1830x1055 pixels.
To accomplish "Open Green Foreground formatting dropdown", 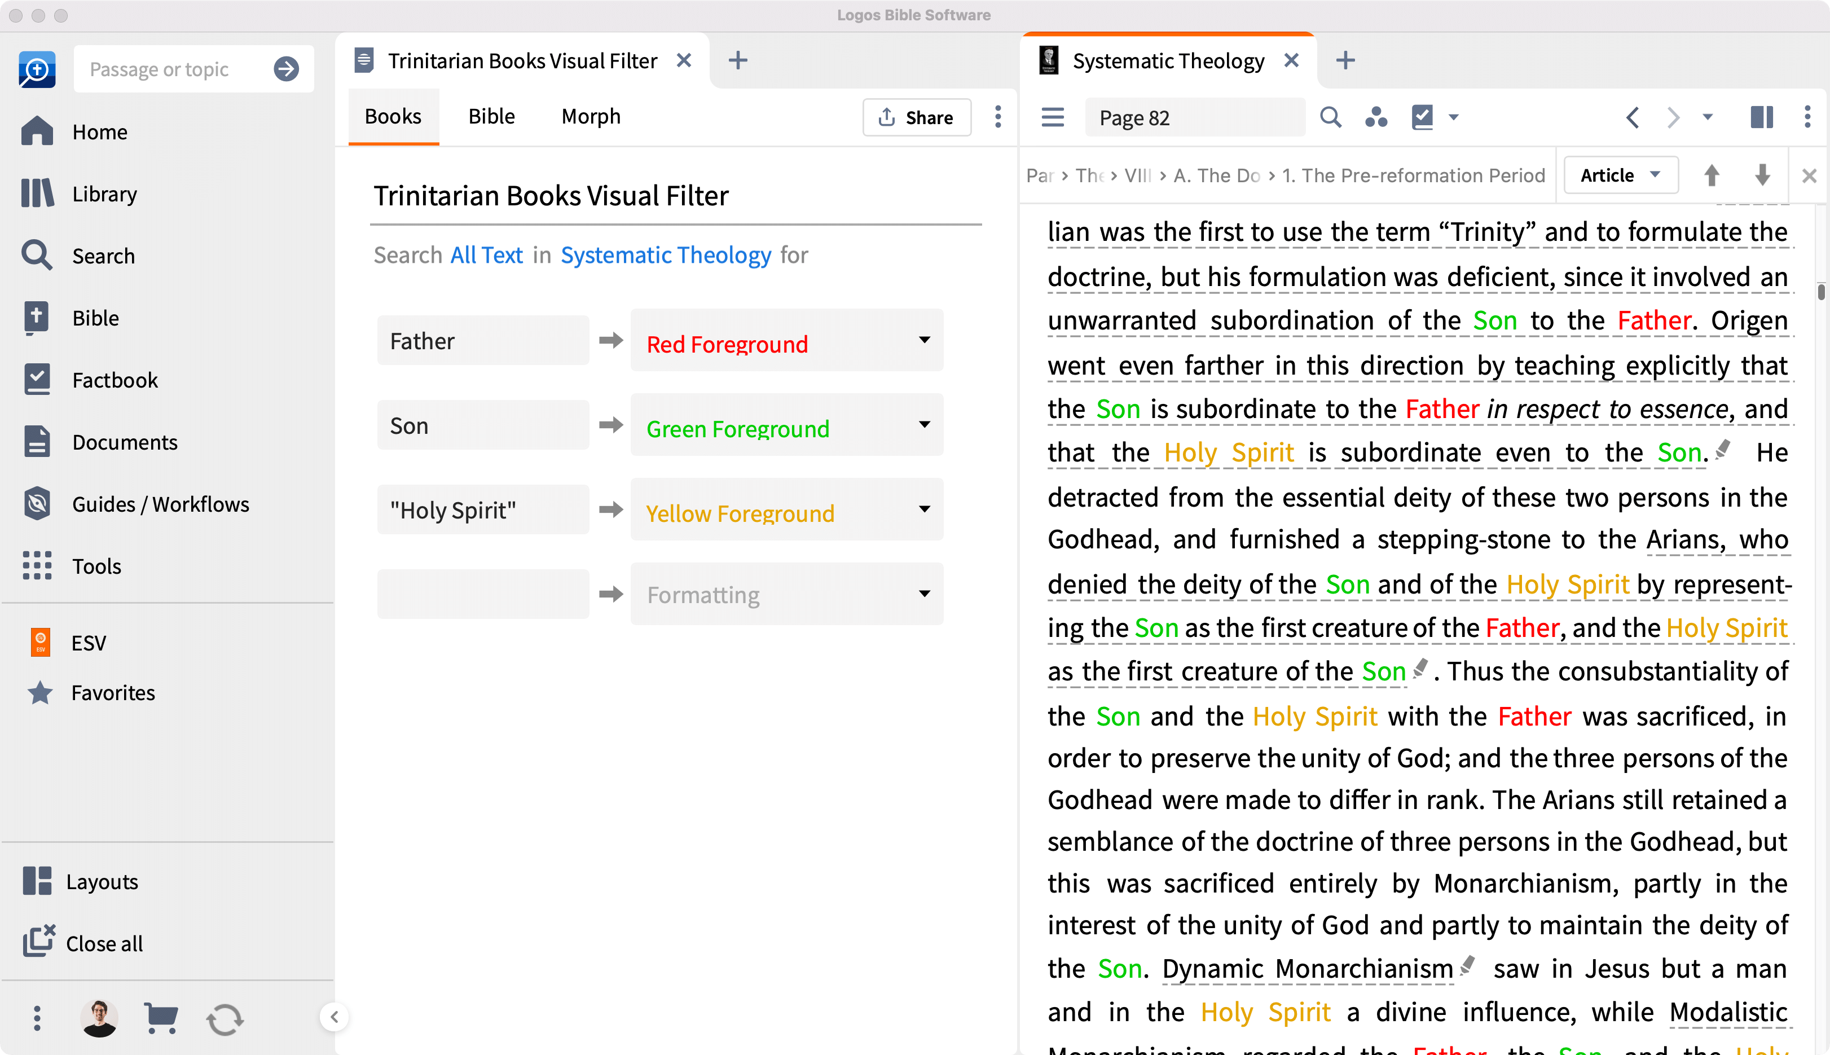I will 787,425.
